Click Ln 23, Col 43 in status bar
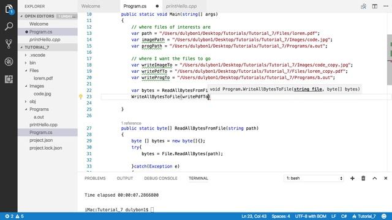Viewport: 392px width, 220px height. [254, 216]
